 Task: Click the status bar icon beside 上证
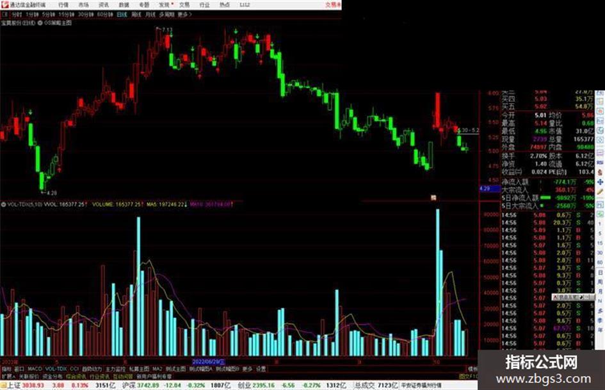click(3, 386)
